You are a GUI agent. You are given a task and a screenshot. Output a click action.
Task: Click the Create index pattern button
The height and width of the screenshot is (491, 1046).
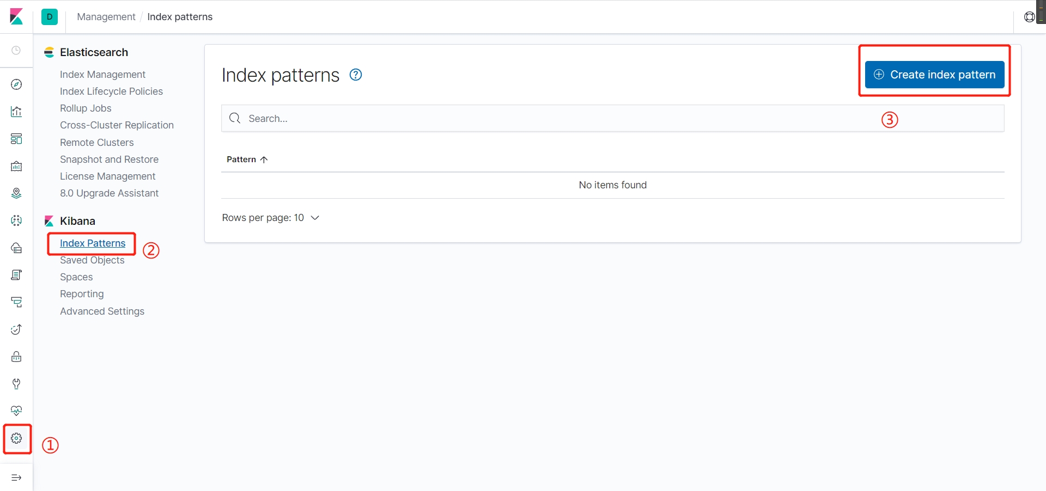[934, 75]
